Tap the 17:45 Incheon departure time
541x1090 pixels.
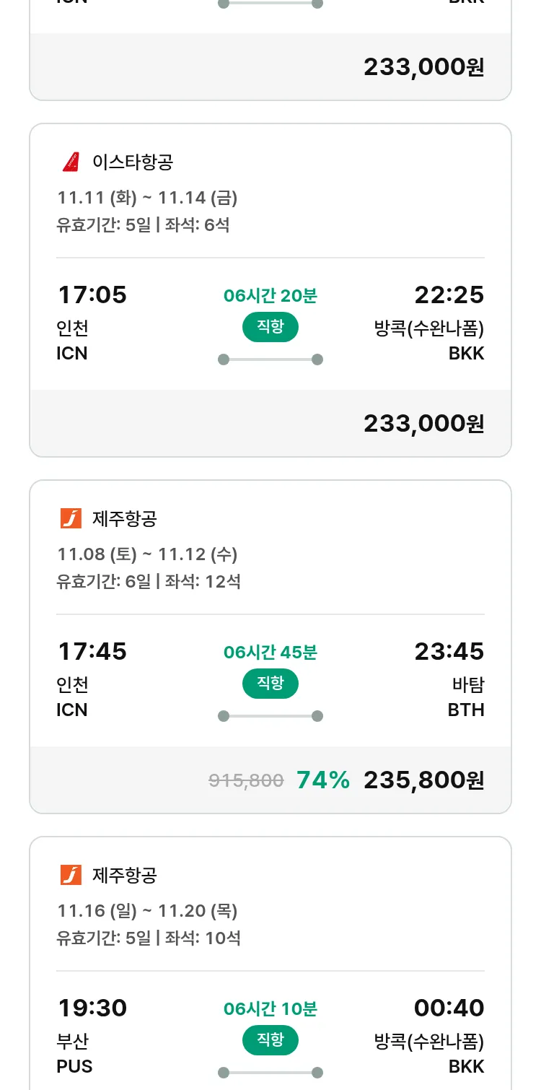click(92, 652)
